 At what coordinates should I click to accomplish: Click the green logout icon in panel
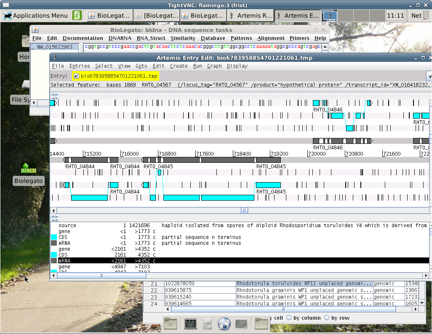[77, 16]
